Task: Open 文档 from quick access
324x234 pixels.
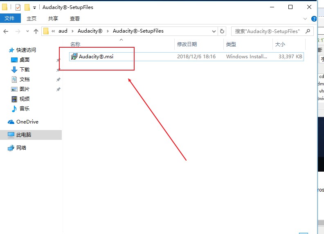Action: [25, 79]
